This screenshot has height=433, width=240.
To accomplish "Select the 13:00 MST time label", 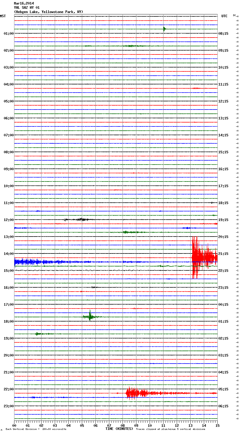I will [9, 237].
